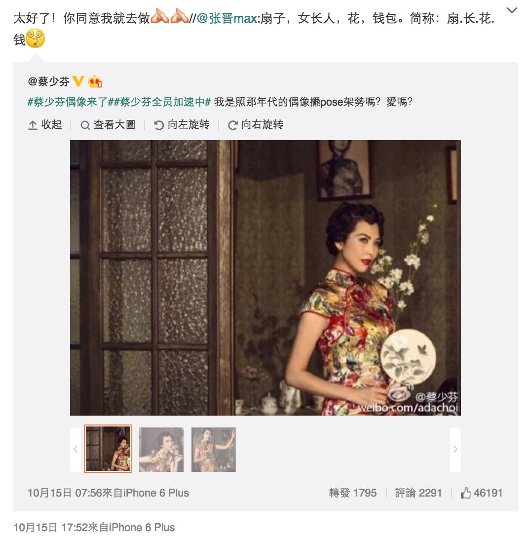The image size is (529, 540).
Task: Open the post options chevron menu
Action: tap(512, 10)
